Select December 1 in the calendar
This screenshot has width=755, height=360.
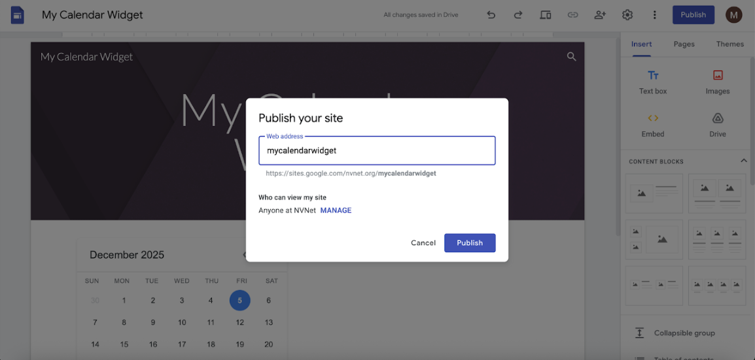[124, 301]
